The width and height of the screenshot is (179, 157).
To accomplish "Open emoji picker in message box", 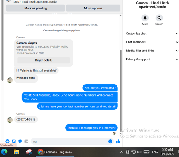I will (x=110, y=141).
